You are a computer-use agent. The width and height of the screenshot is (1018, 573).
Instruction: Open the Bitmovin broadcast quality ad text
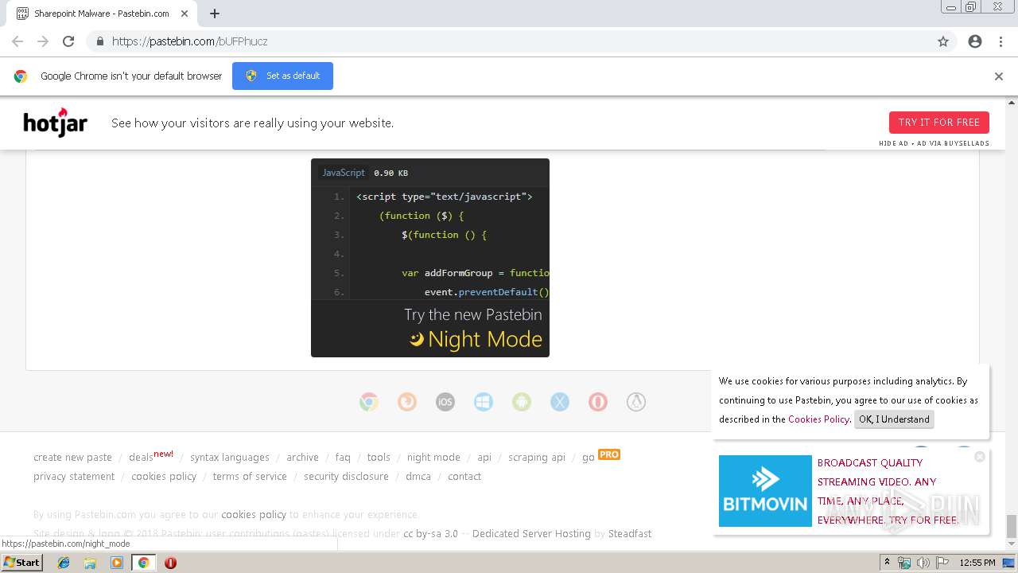tap(888, 491)
